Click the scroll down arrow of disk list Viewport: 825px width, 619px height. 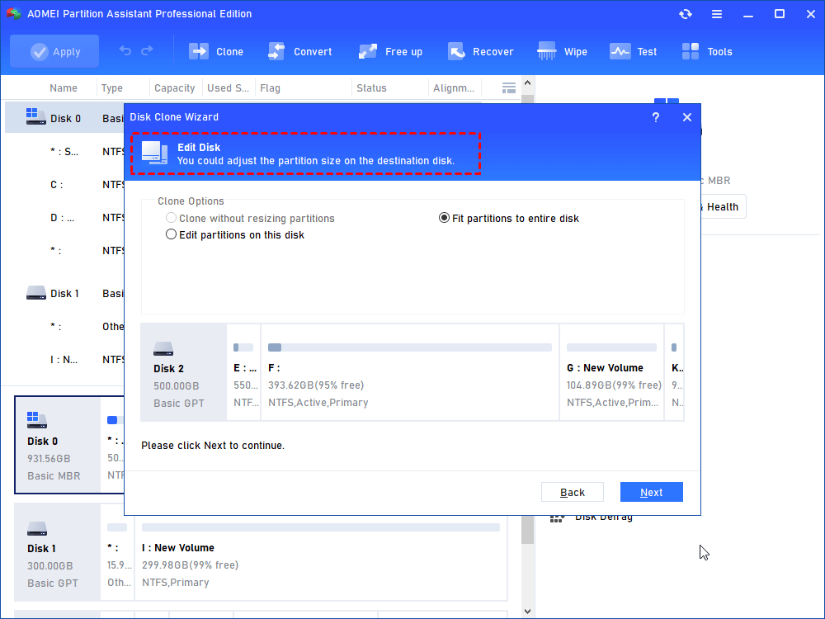(528, 611)
